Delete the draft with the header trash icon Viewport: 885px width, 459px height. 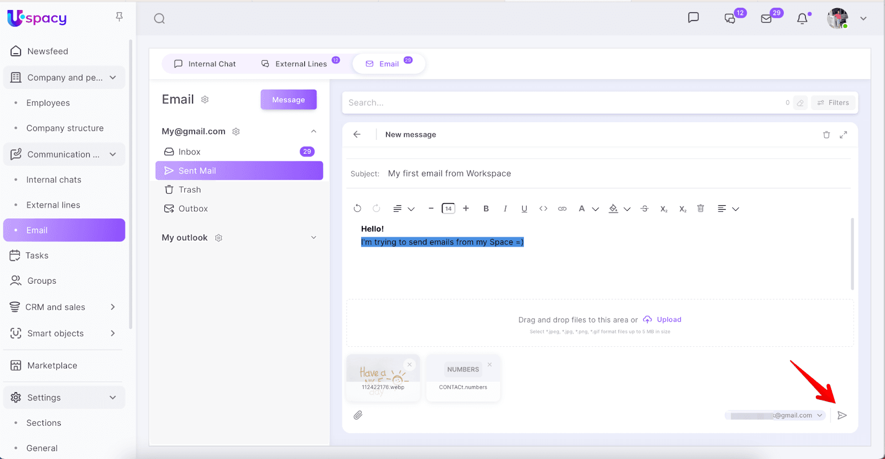pyautogui.click(x=826, y=134)
